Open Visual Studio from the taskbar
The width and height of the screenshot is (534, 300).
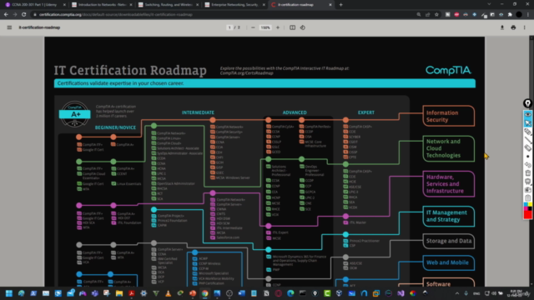400,293
